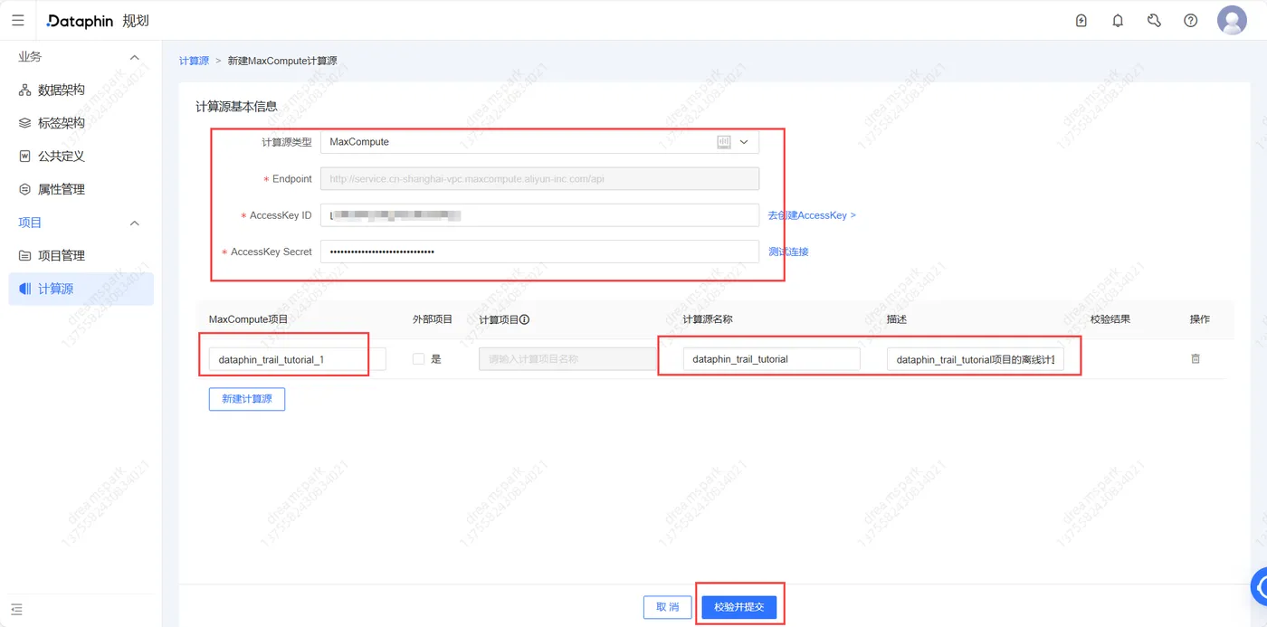The image size is (1267, 627).
Task: Focus the 计算源名称 input field
Action: tap(771, 359)
